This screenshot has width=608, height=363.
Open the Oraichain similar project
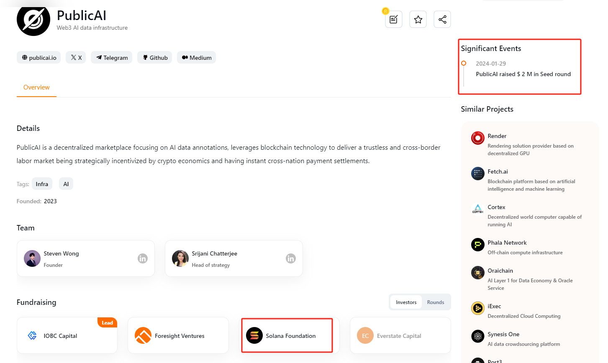click(x=500, y=271)
